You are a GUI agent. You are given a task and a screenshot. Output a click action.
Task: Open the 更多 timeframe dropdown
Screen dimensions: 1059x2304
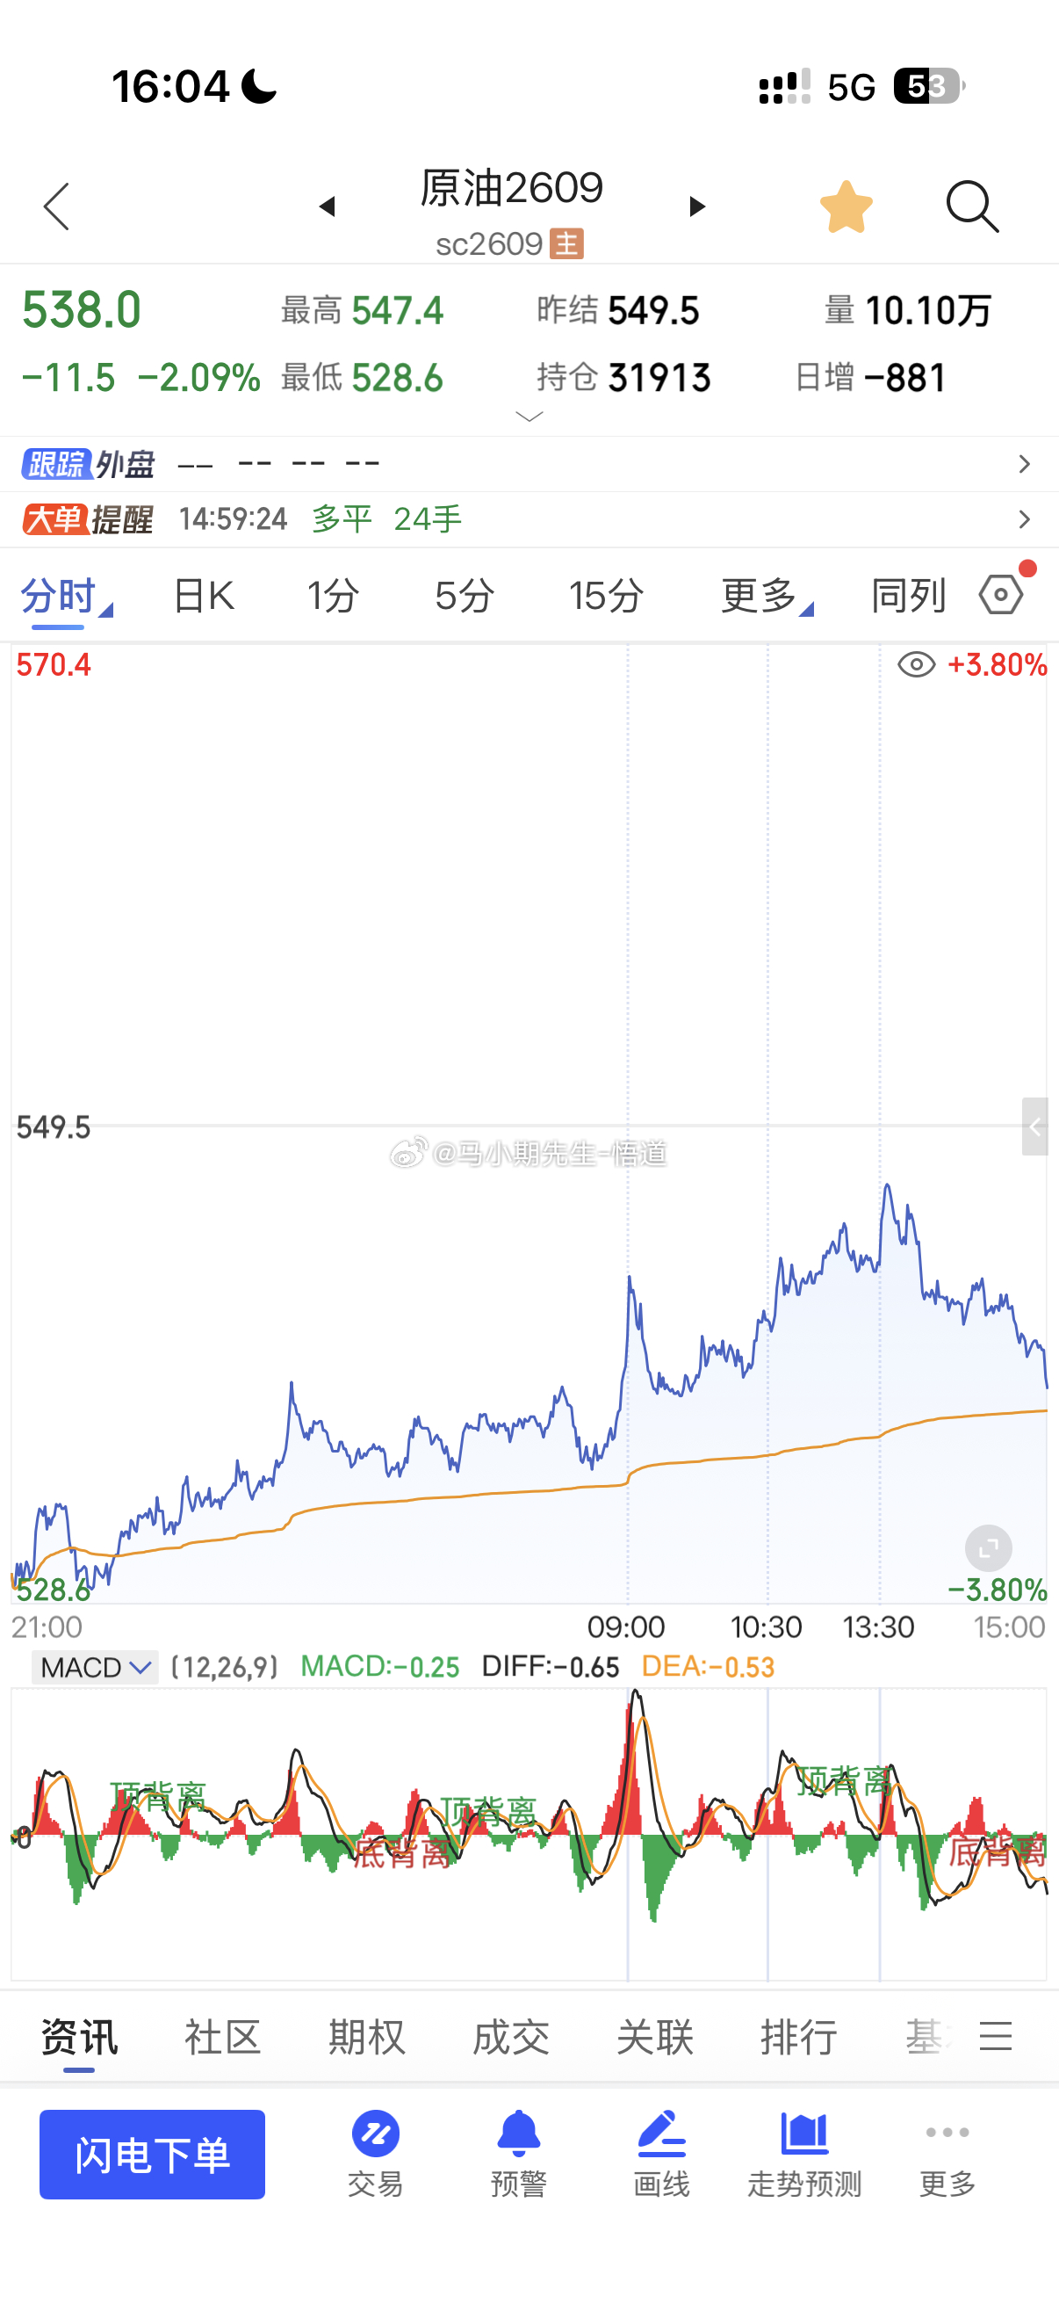pos(767,596)
